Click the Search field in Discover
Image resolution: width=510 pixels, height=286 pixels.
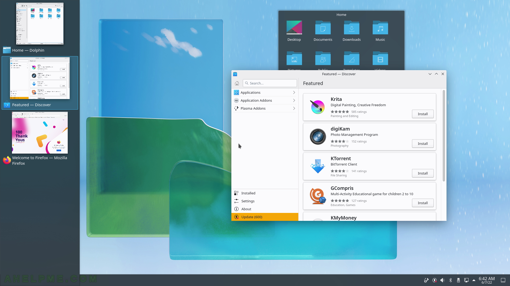coord(270,83)
